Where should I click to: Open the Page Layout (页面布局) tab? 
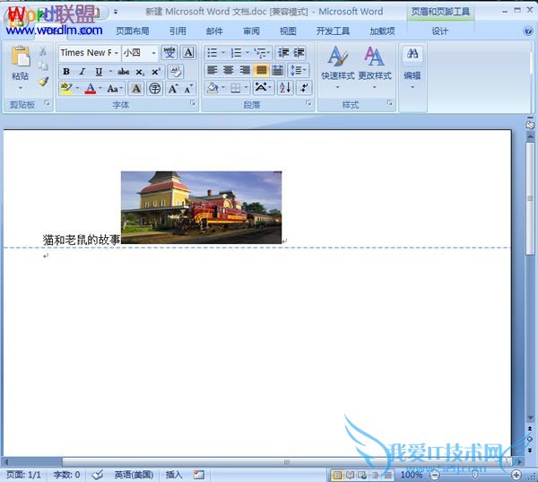[x=133, y=31]
